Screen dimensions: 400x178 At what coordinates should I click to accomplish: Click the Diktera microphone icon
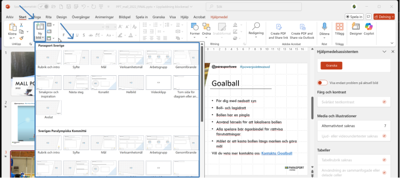(x=324, y=26)
